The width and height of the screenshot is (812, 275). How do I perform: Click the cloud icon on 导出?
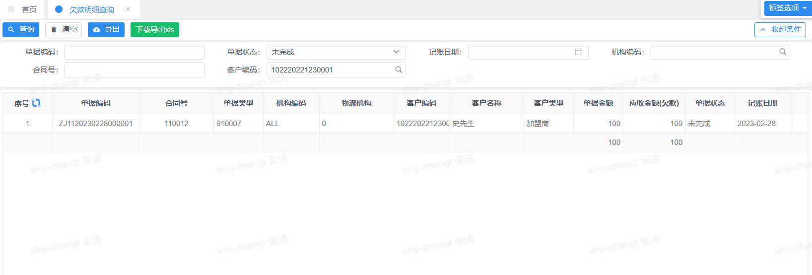pyautogui.click(x=97, y=30)
